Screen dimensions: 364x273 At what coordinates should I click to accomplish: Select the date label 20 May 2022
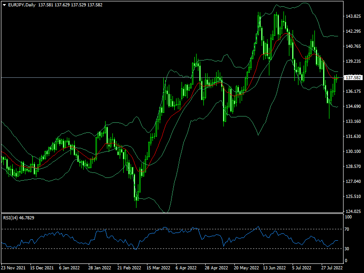pos(246,268)
